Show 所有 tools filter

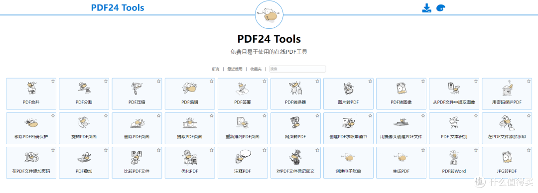(216, 69)
